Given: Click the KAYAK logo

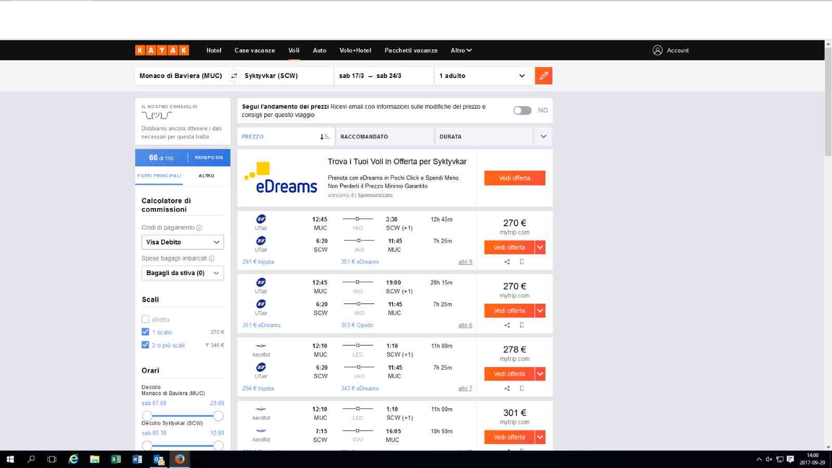Looking at the screenshot, I should tap(162, 50).
